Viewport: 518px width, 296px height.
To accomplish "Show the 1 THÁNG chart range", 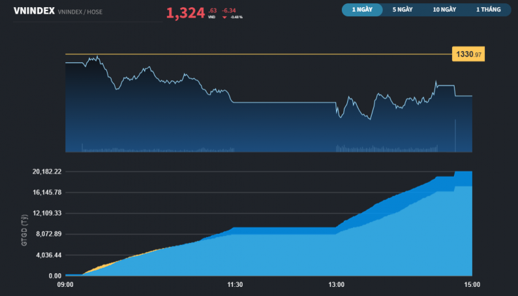I will (487, 10).
